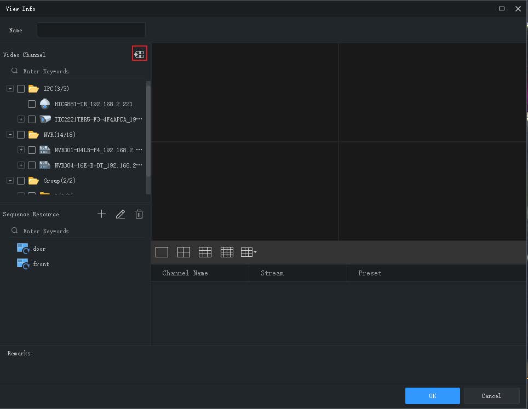The height and width of the screenshot is (409, 528).
Task: Click the door sequence resource icon
Action: click(x=23, y=249)
